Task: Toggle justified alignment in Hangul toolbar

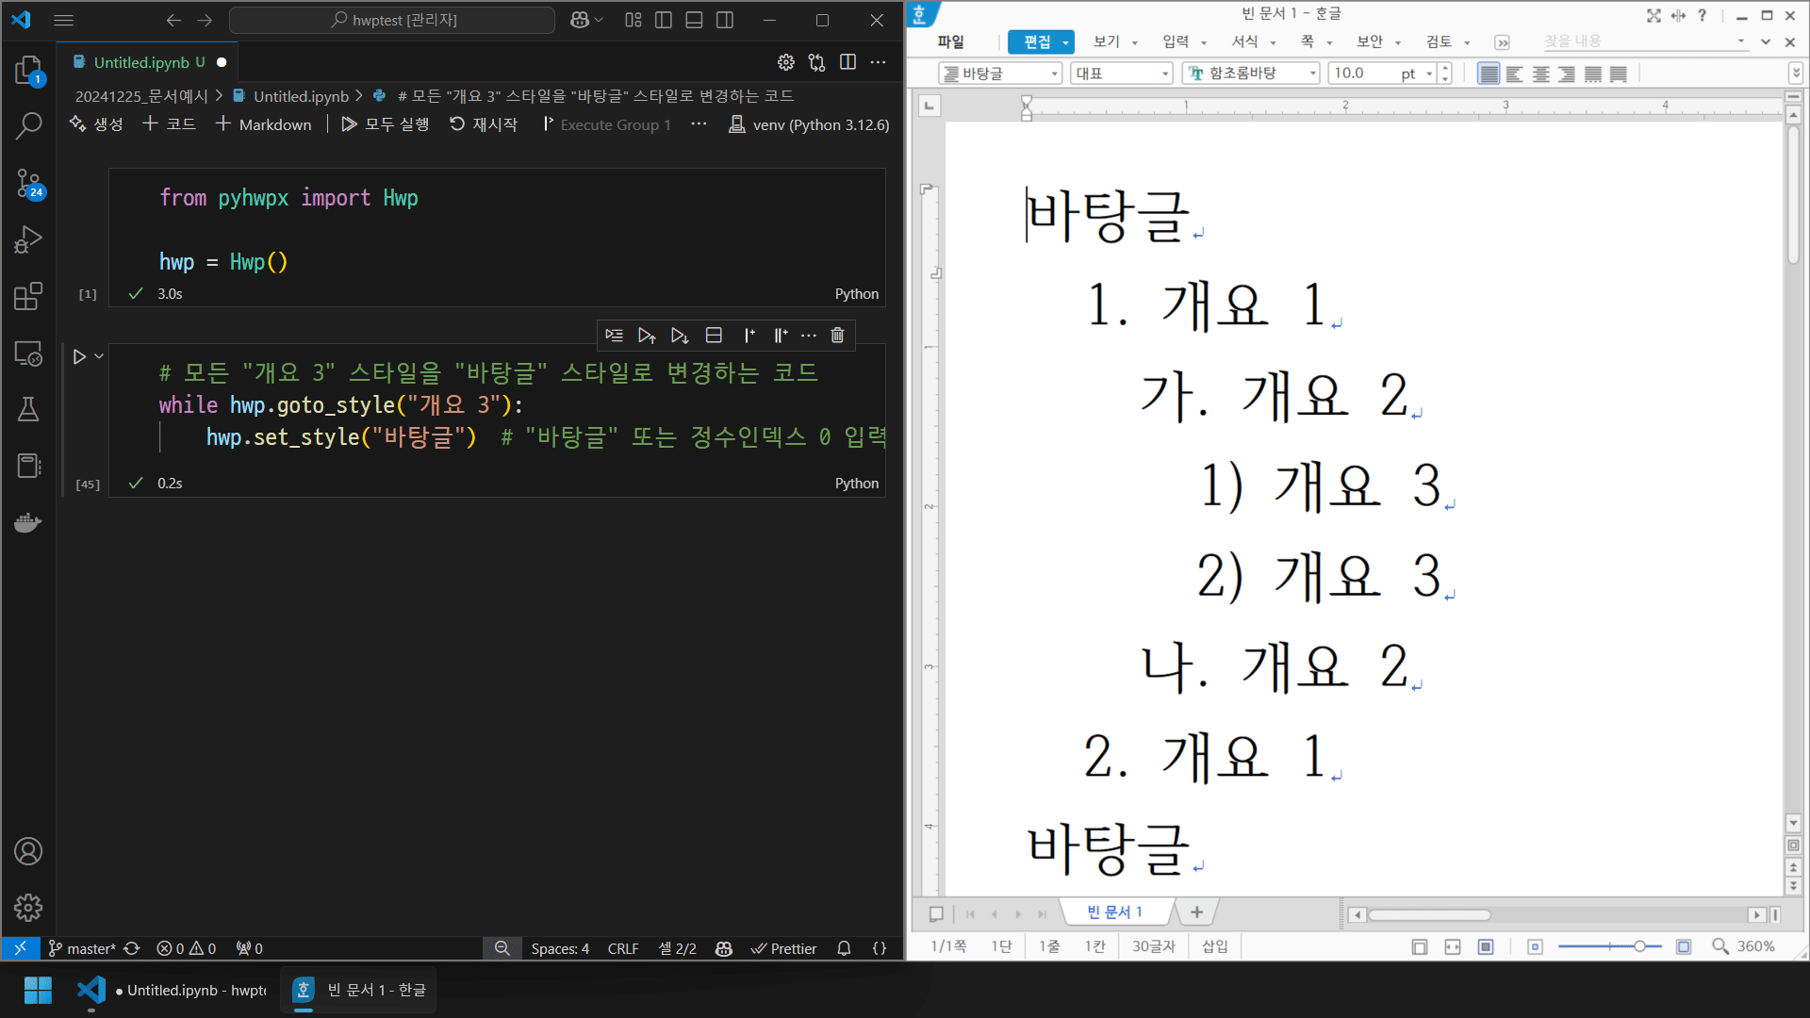Action: click(x=1489, y=73)
